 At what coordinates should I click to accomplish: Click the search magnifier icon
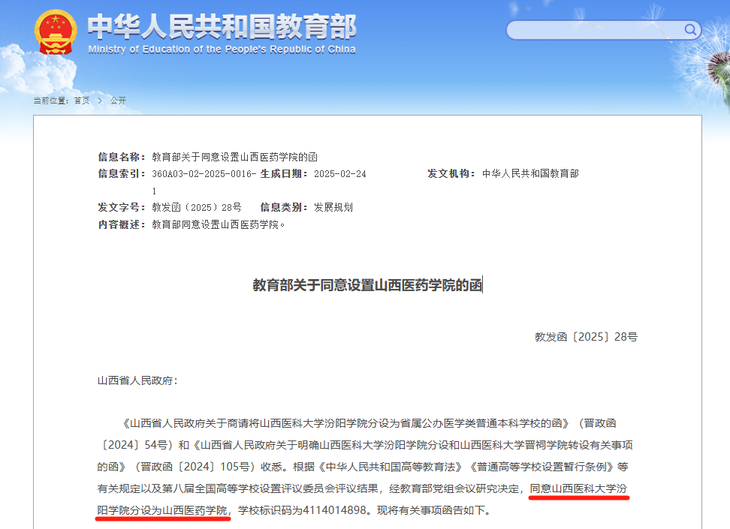pos(689,30)
